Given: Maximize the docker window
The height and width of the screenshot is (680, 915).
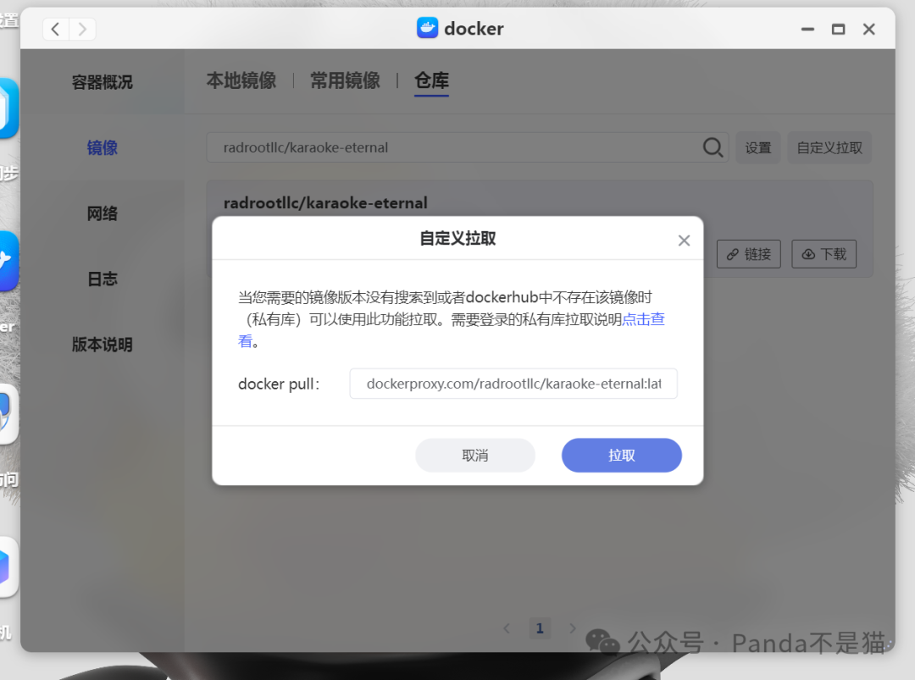Looking at the screenshot, I should pos(838,29).
